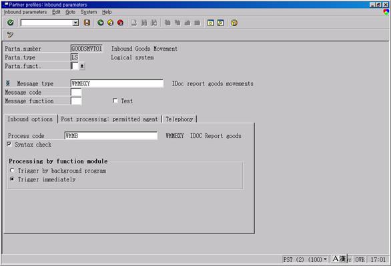Screen dimensions: 391x266
Task: Click the yellow Exit arrow icon
Action: coord(111,23)
